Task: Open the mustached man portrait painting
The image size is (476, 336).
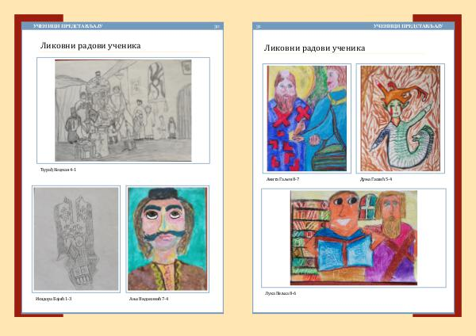Action: [167, 239]
